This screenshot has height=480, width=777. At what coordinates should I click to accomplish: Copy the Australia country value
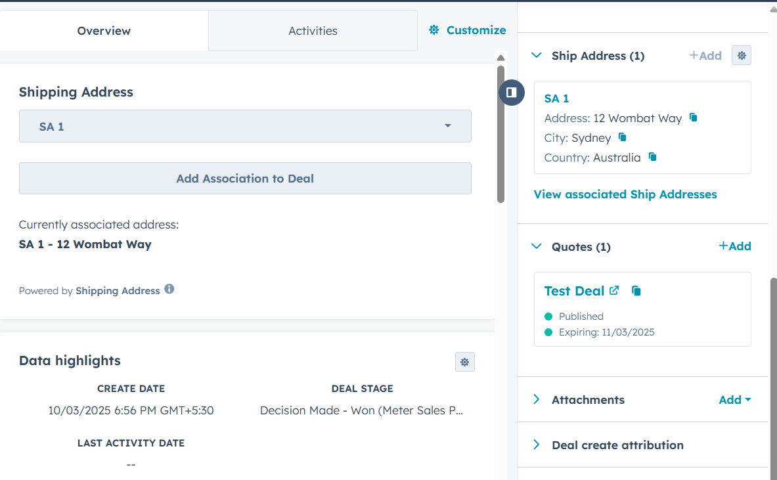[x=652, y=157]
